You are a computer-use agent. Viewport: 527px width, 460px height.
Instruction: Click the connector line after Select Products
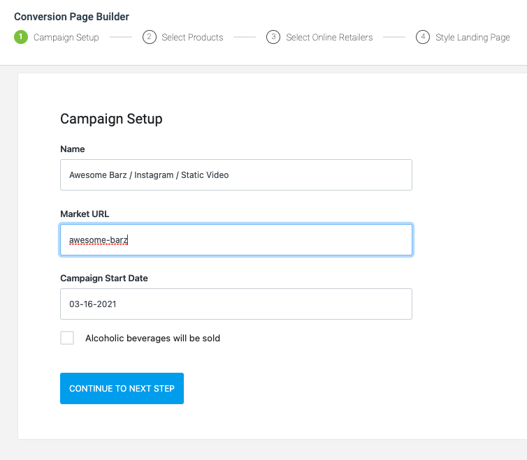(x=245, y=37)
